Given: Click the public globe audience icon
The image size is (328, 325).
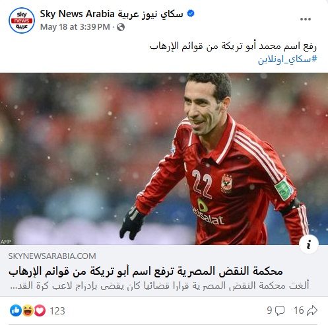Looking at the screenshot, I should (x=121, y=27).
